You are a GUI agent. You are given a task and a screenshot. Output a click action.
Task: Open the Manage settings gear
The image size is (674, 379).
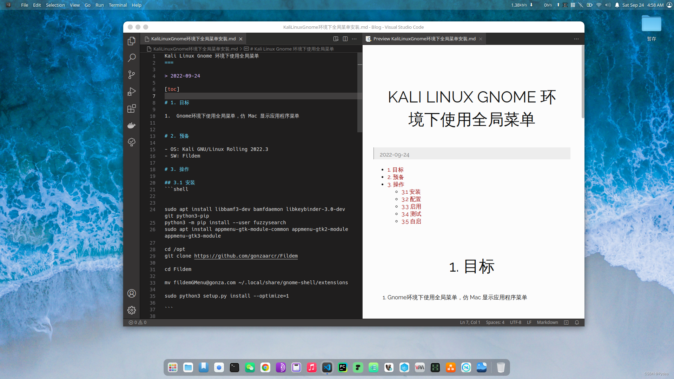pos(131,310)
